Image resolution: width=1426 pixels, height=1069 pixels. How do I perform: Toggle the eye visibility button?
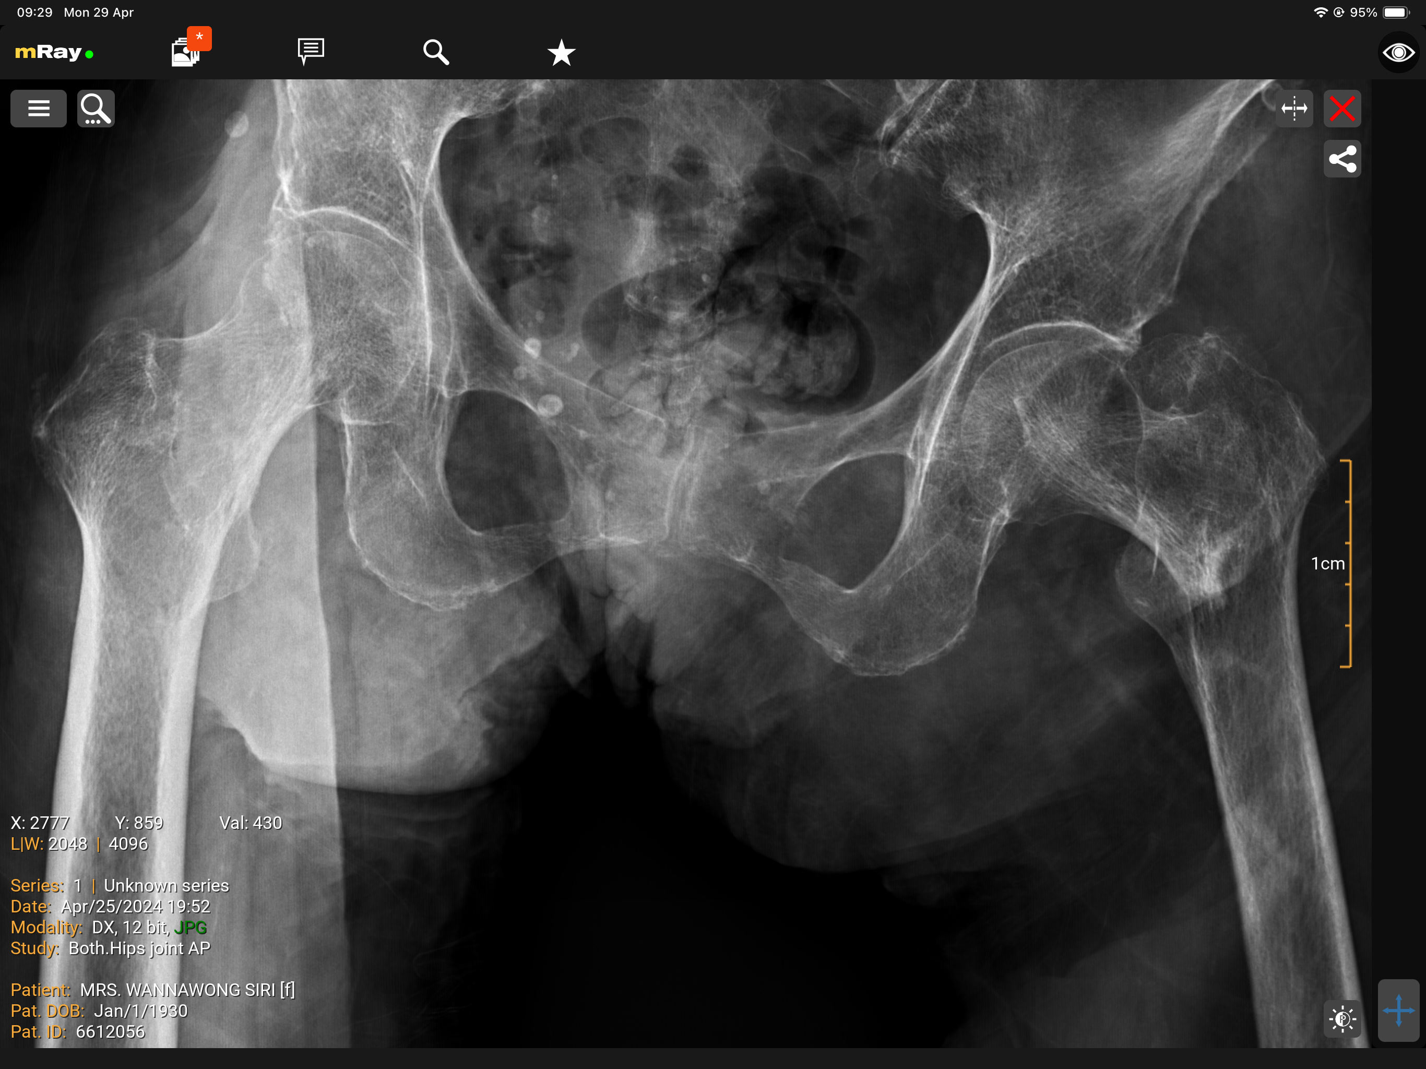[x=1398, y=52]
